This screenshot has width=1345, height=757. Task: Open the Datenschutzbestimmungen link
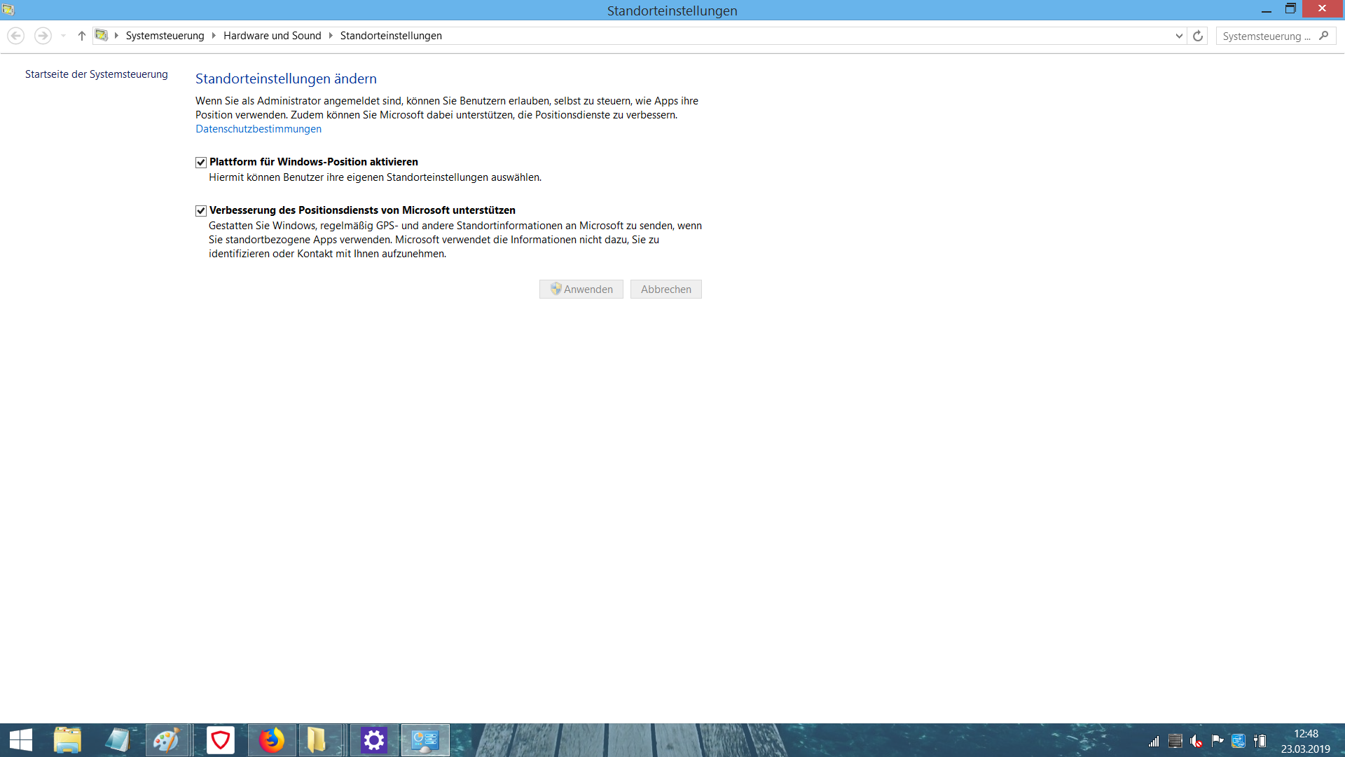click(x=258, y=129)
